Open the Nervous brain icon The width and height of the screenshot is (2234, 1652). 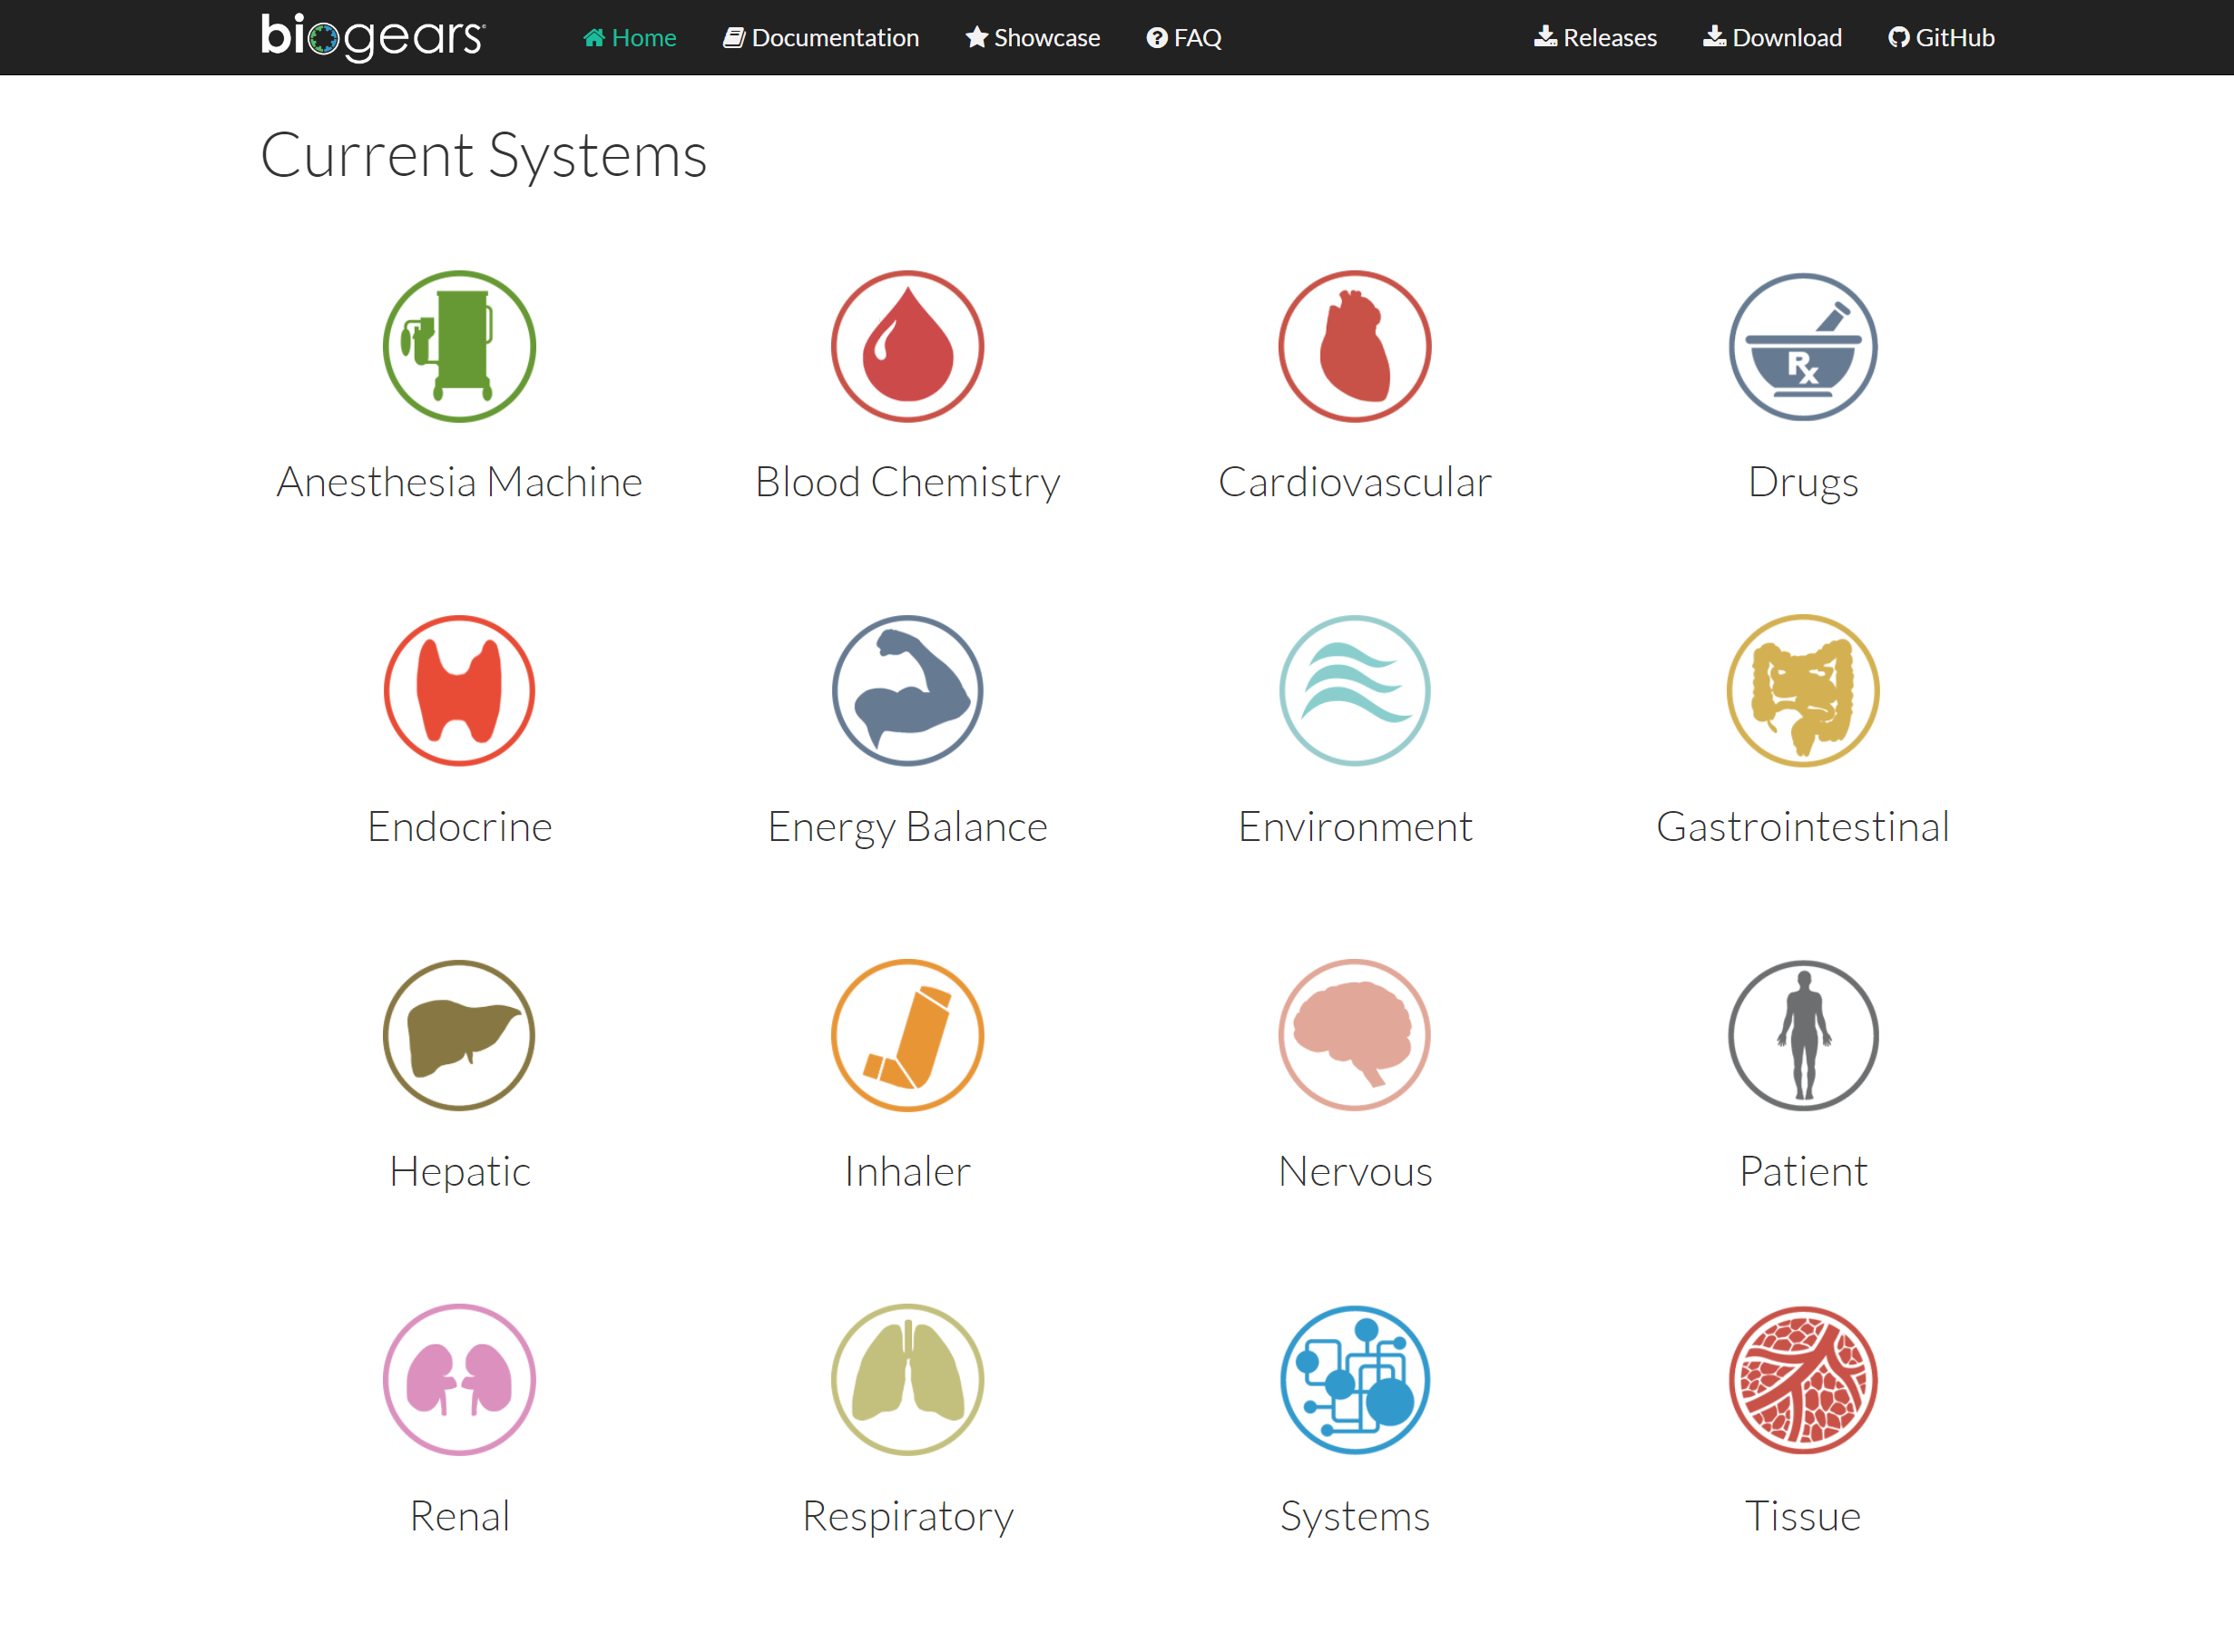click(x=1354, y=1035)
